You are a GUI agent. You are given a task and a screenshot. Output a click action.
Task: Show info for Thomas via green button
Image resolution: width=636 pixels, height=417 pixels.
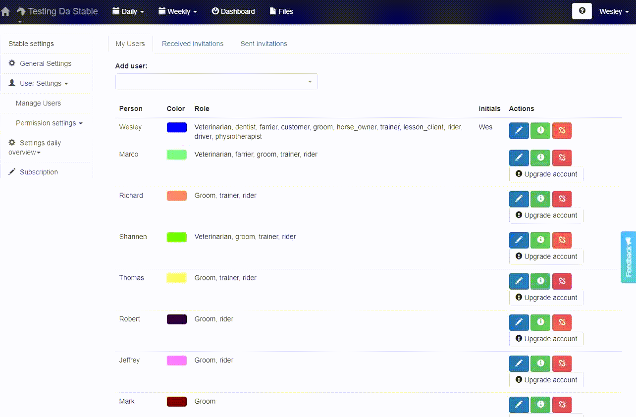pyautogui.click(x=540, y=281)
